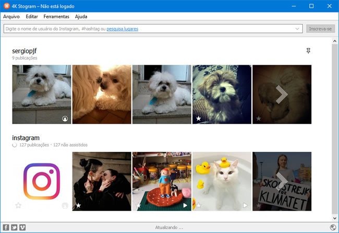
Task: Open first white dog on steps photo
Action: [x=42, y=95]
